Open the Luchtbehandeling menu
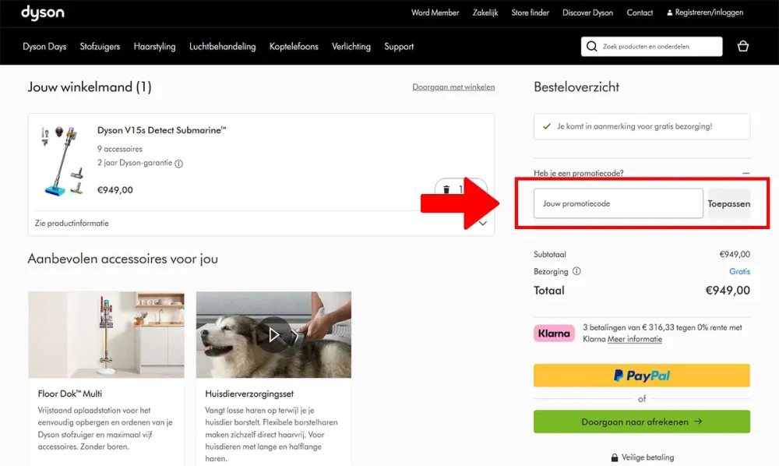Screen dimensions: 779x466 (222, 47)
